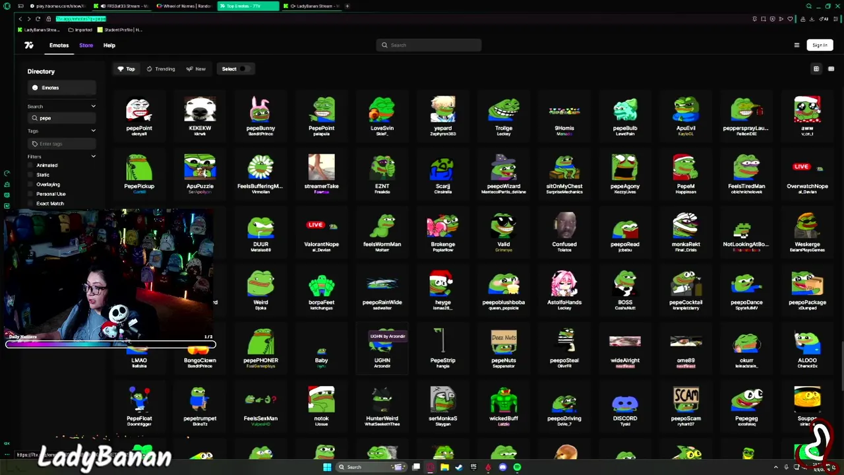This screenshot has width=844, height=475.
Task: Select the LoveSvin emote
Action: [382, 116]
